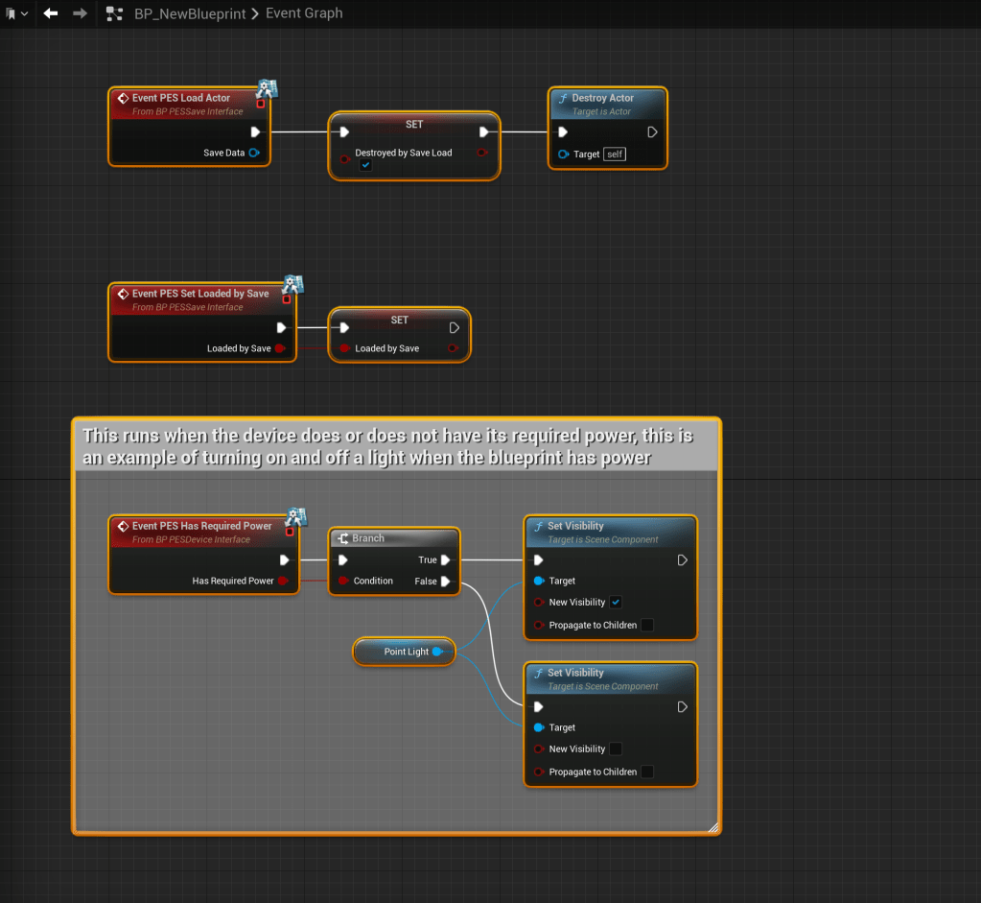Click the self Target field on Destroy Actor
The width and height of the screenshot is (981, 903).
(x=614, y=154)
